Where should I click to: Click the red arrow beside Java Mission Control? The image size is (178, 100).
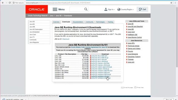[x=127, y=37]
